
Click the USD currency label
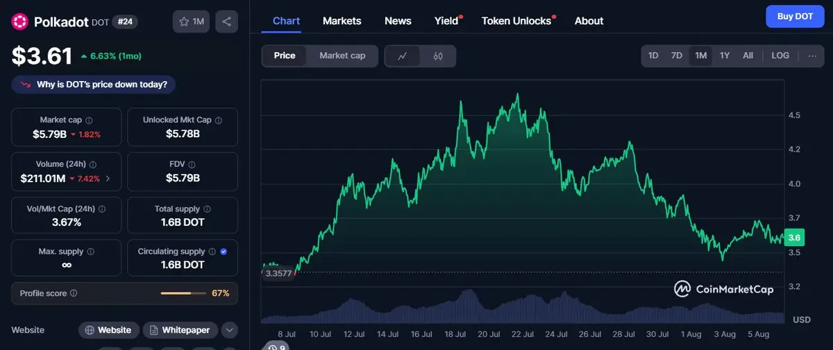click(801, 320)
